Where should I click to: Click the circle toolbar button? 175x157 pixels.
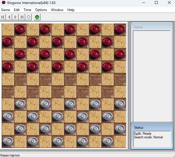[29, 17]
